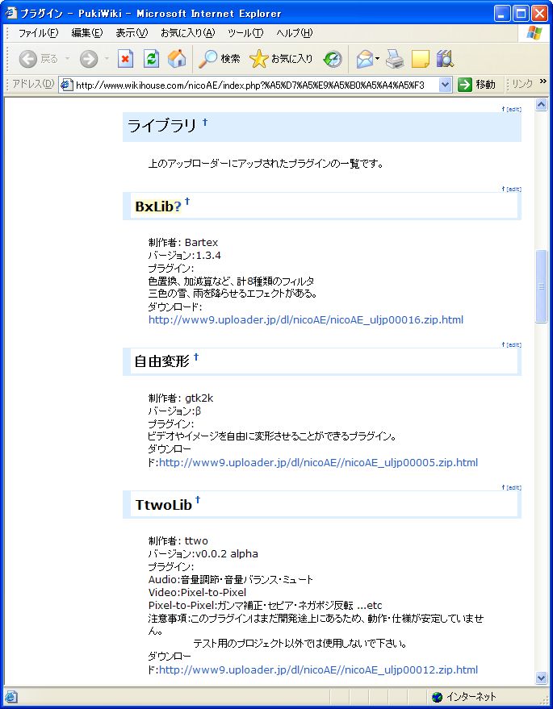Click the text 'バージョン:1.3.4'

click(184, 255)
